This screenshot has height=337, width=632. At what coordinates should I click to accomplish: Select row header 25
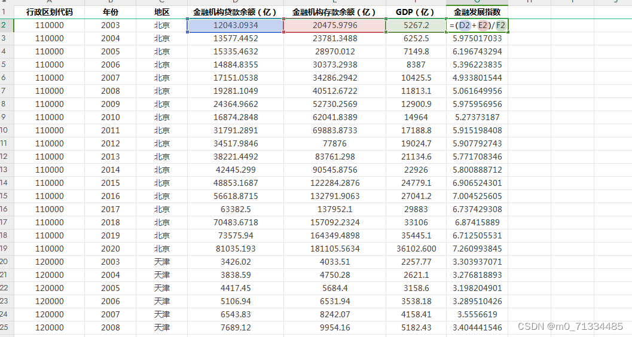[7, 327]
